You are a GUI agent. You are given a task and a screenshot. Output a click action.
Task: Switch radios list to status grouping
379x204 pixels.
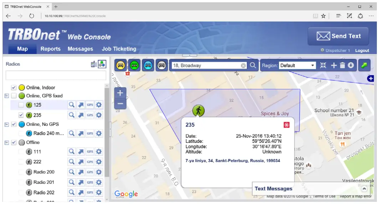(102, 64)
